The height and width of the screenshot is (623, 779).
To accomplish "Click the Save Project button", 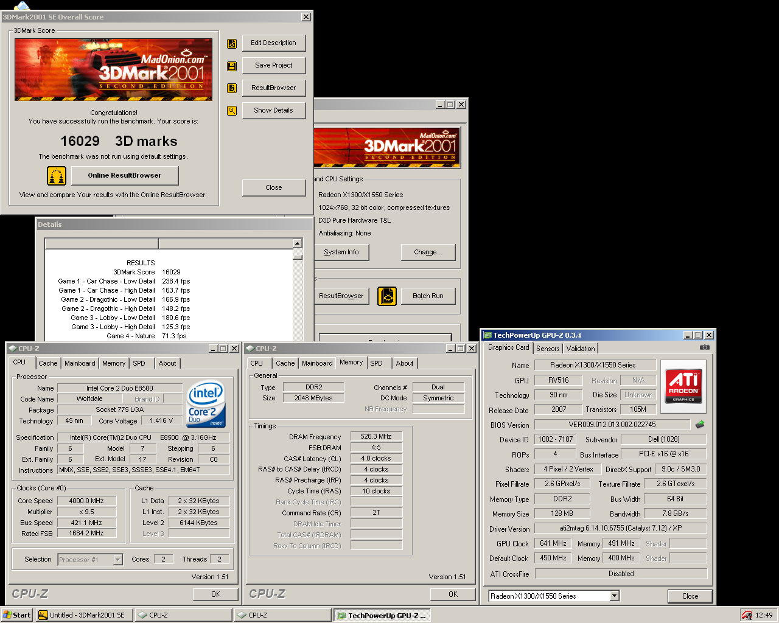I will (274, 66).
